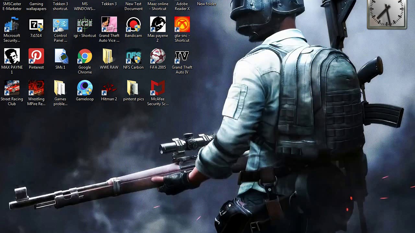Open the Pinterest shortcut icon
Viewport: 415px width, 233px height.
pos(36,57)
